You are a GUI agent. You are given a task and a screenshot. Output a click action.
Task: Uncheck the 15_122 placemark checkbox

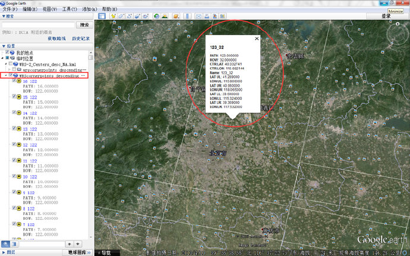[x=14, y=96]
